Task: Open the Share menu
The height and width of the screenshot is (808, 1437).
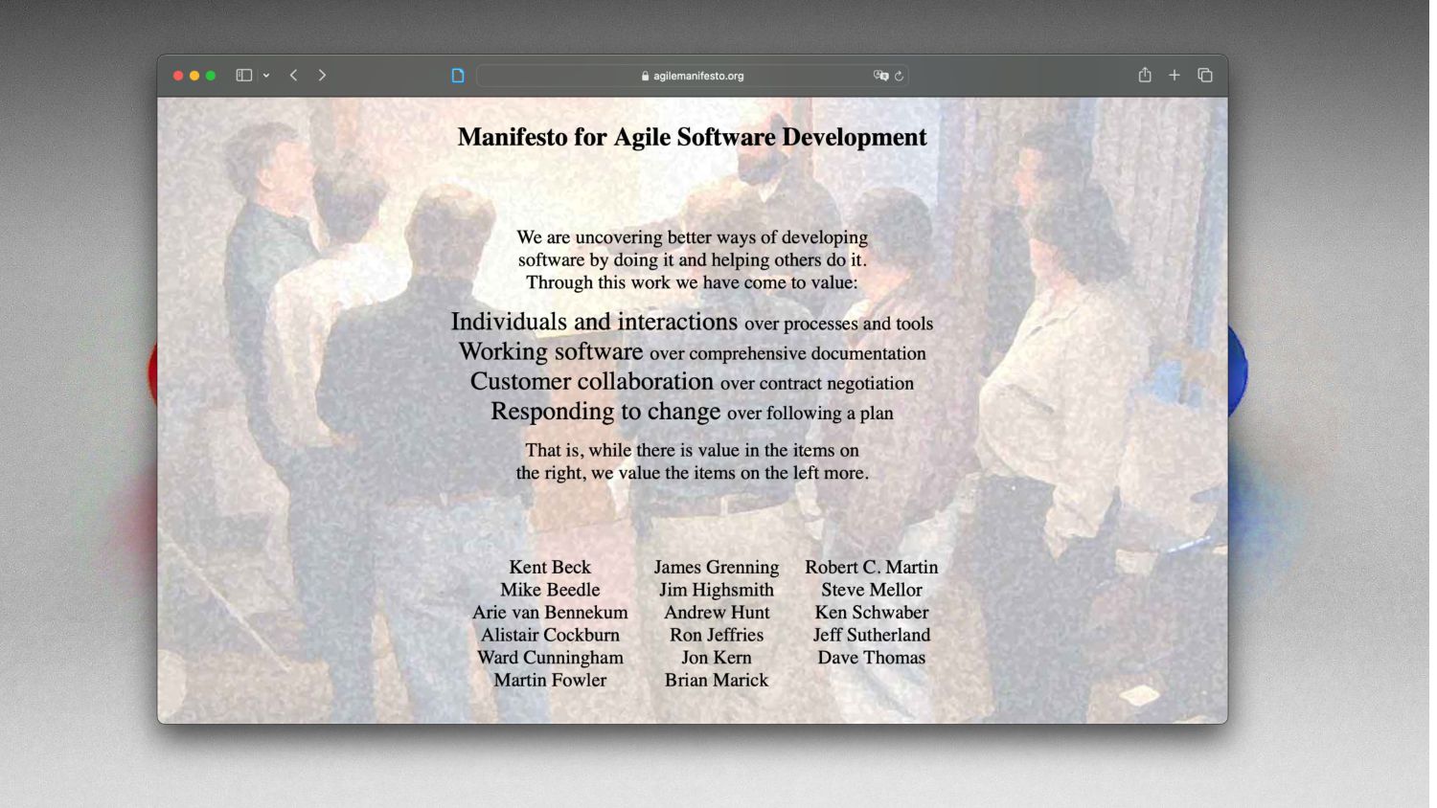Action: (x=1145, y=75)
